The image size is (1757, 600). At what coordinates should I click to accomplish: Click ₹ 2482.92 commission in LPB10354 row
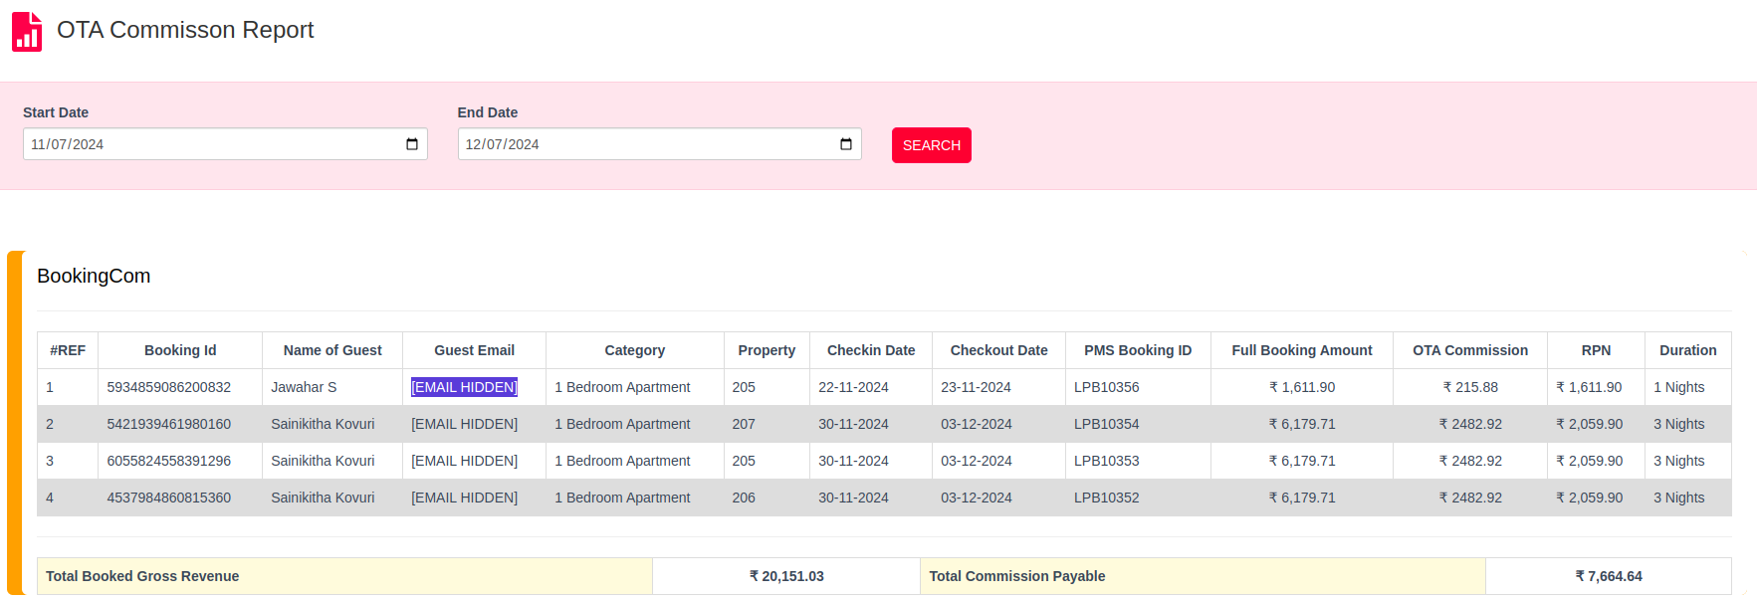[x=1470, y=424]
